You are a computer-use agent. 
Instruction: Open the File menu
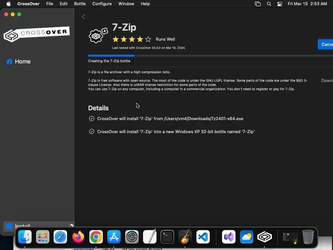click(x=49, y=4)
